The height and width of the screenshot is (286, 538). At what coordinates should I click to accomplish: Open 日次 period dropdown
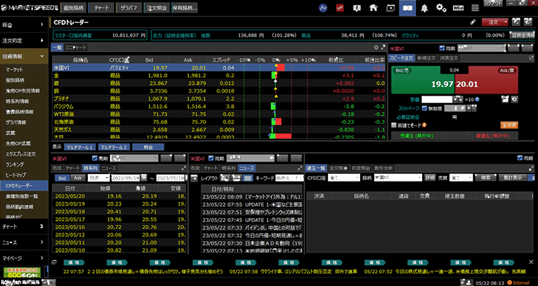tap(99, 178)
